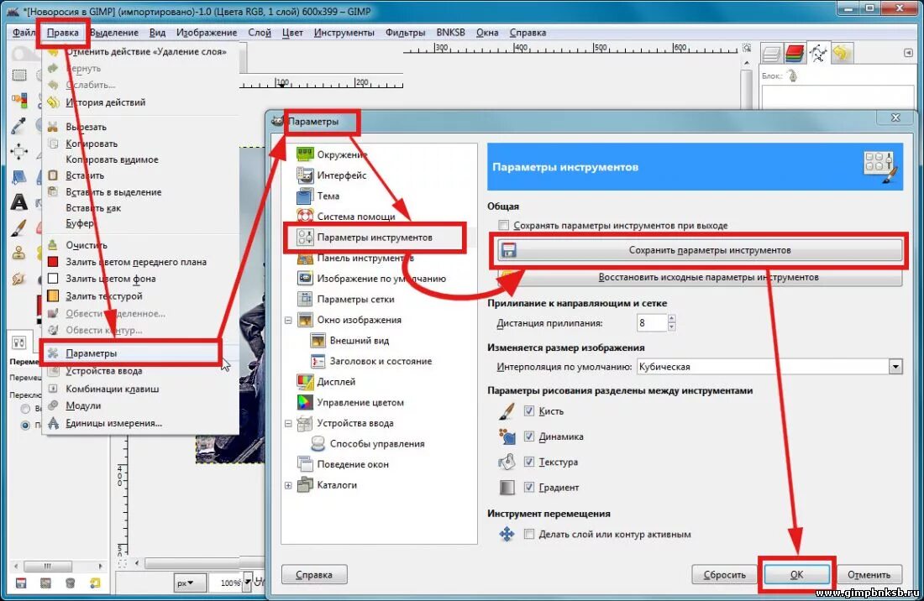Viewport: 924px width, 601px height.
Task: Click the OK button
Action: 796,574
